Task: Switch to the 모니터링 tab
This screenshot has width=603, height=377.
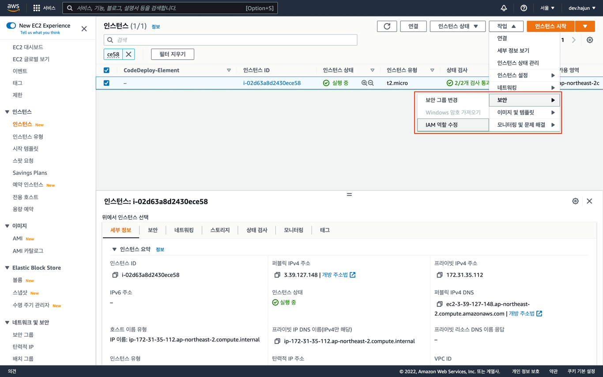Action: 294,230
